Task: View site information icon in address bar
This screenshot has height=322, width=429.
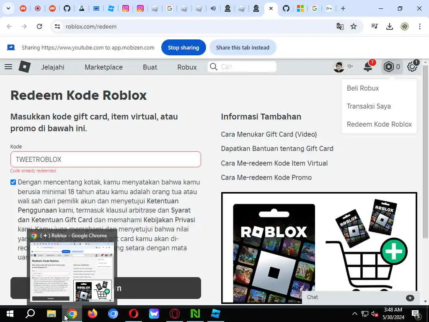Action: [57, 26]
